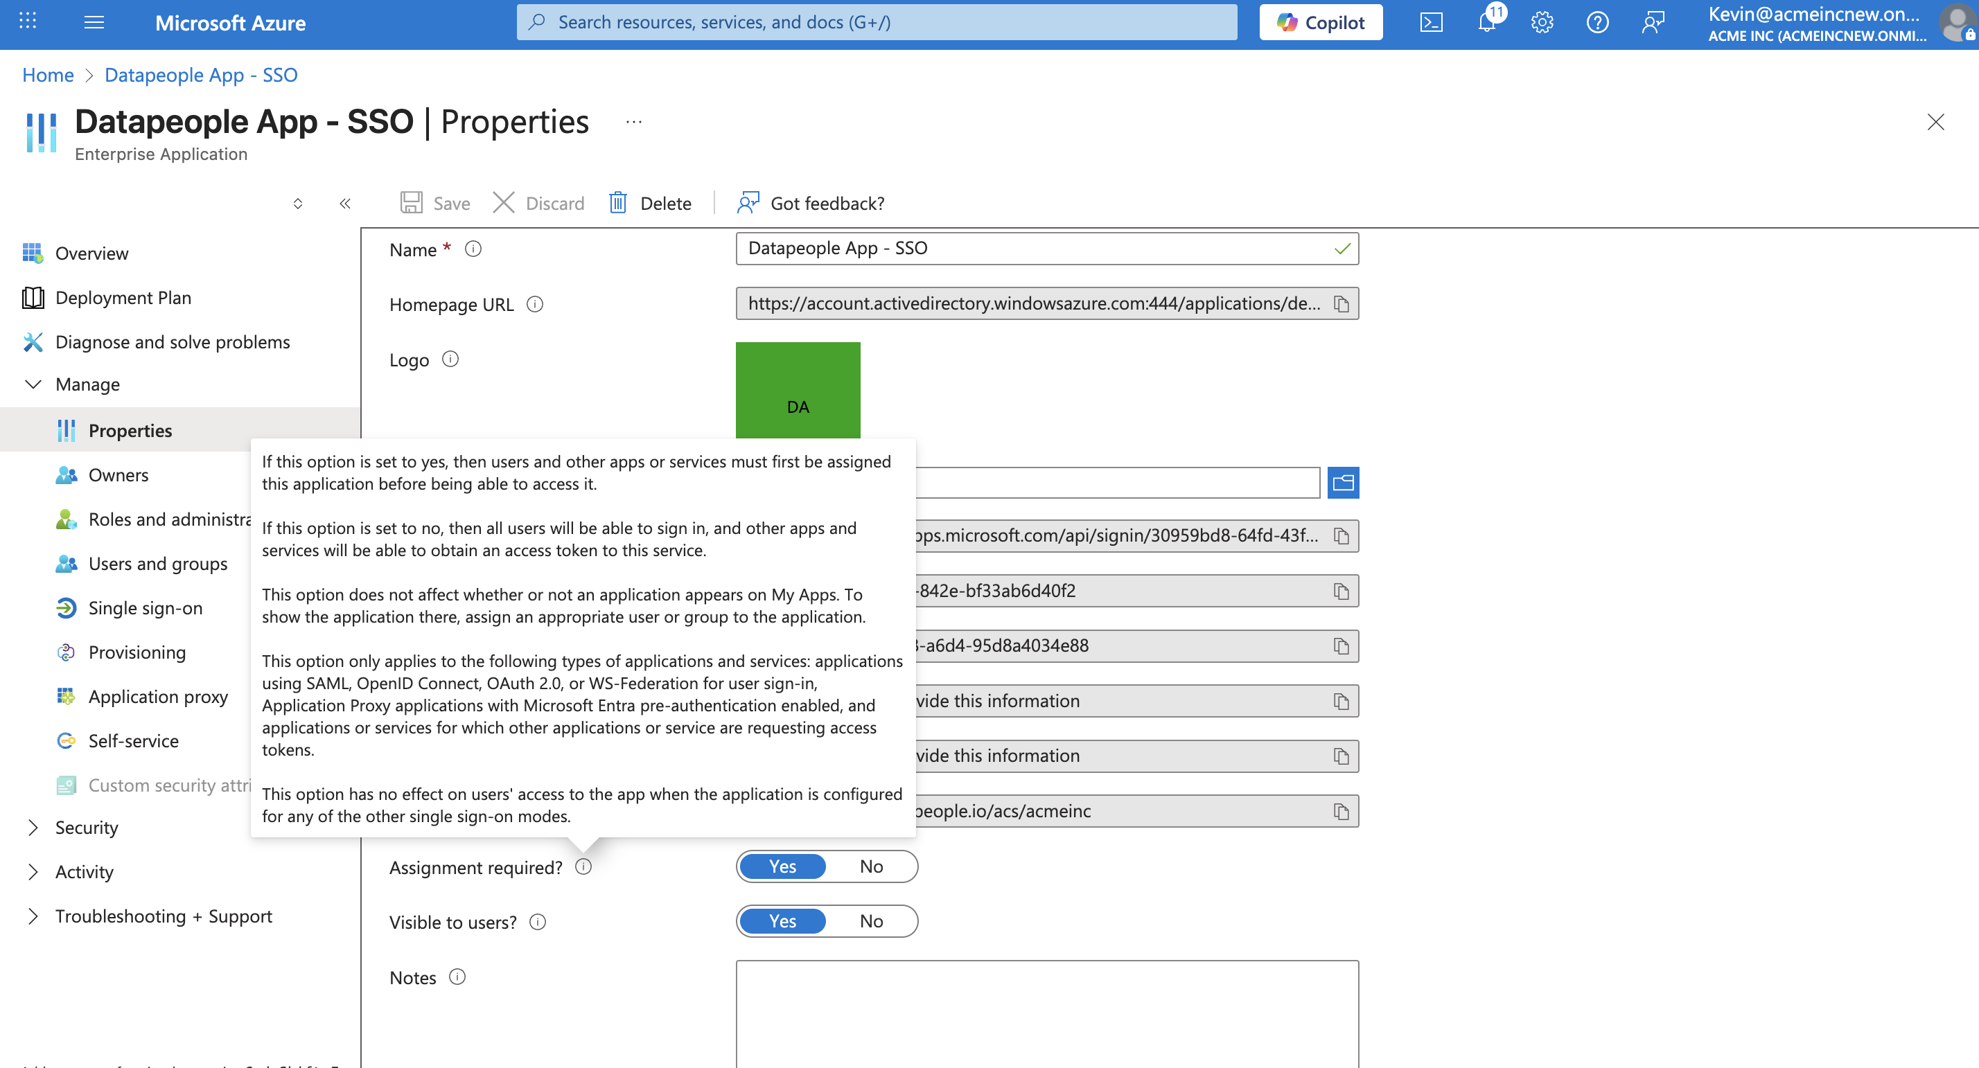Click the logo file browse icon
1979x1068 pixels.
pos(1343,482)
